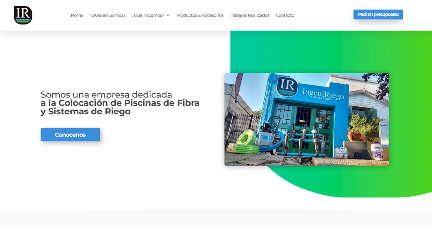Open the Home menu item
Screen dimensions: 432x225
77,15
